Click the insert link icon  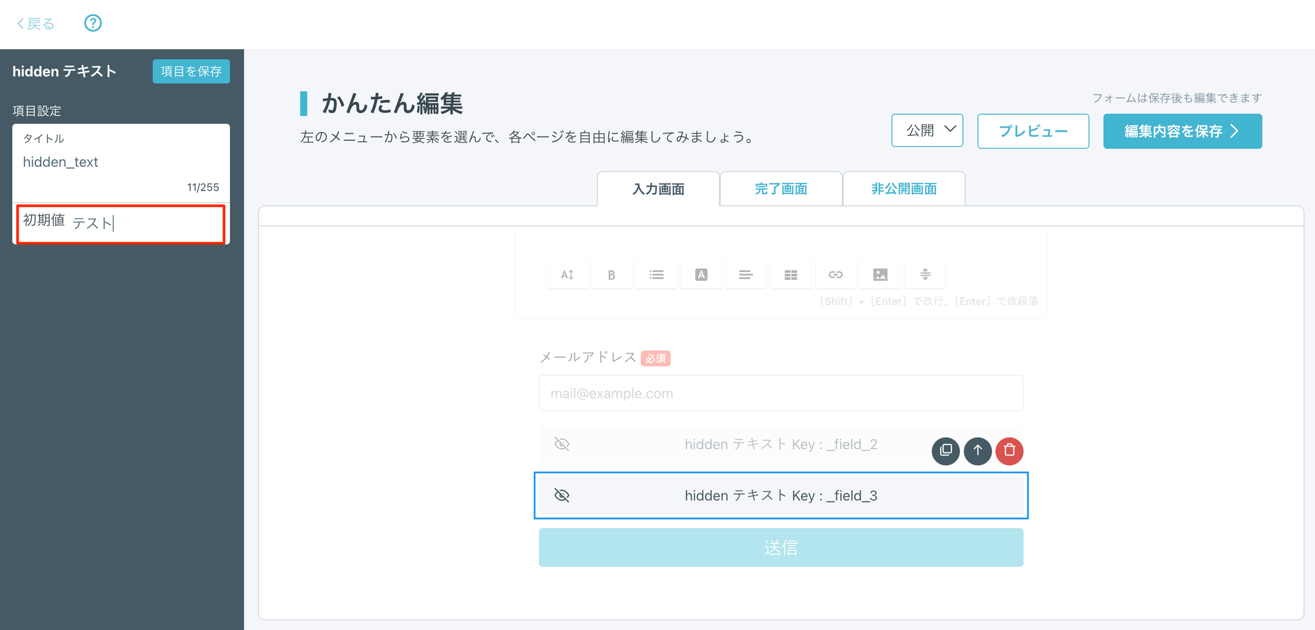pos(835,275)
